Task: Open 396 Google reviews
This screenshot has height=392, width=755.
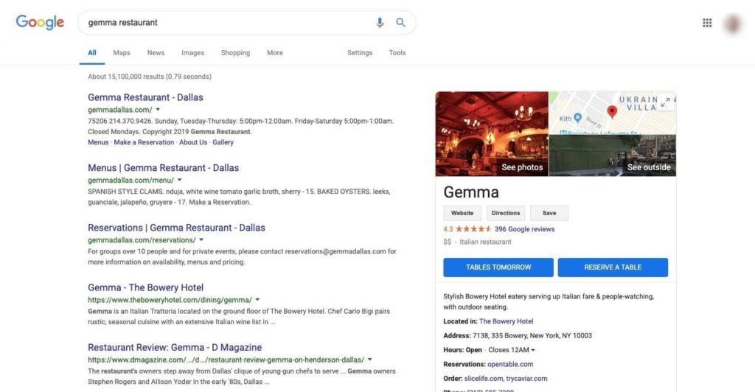Action: (524, 229)
